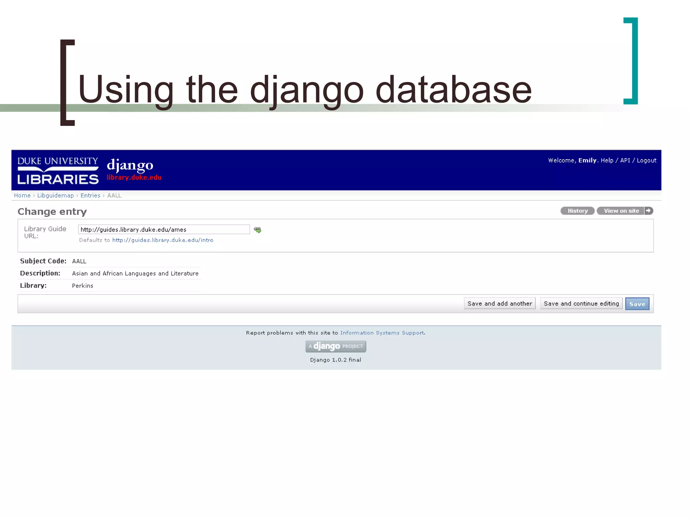Open the Help link
The height and width of the screenshot is (518, 690).
point(607,161)
